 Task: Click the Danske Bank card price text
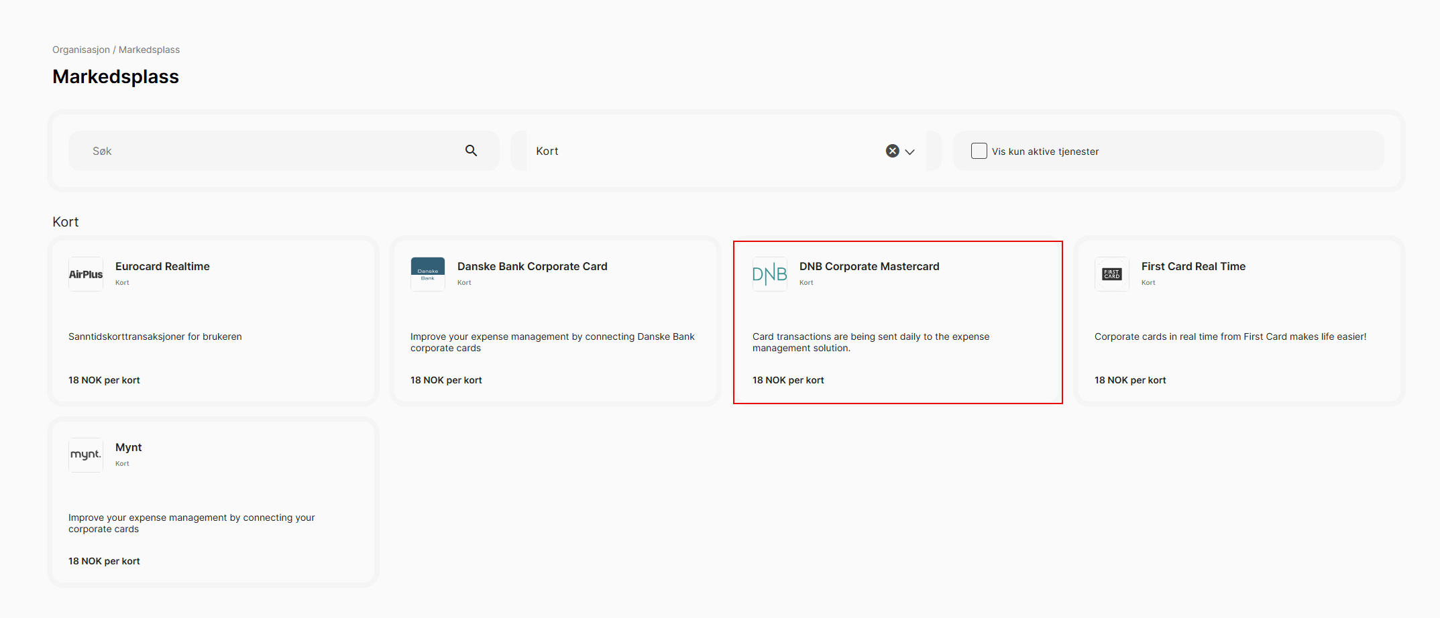(446, 380)
